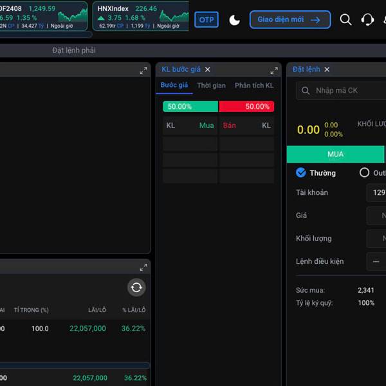Switch to the Phân tích KL tab
The width and height of the screenshot is (386, 386).
pyautogui.click(x=253, y=86)
